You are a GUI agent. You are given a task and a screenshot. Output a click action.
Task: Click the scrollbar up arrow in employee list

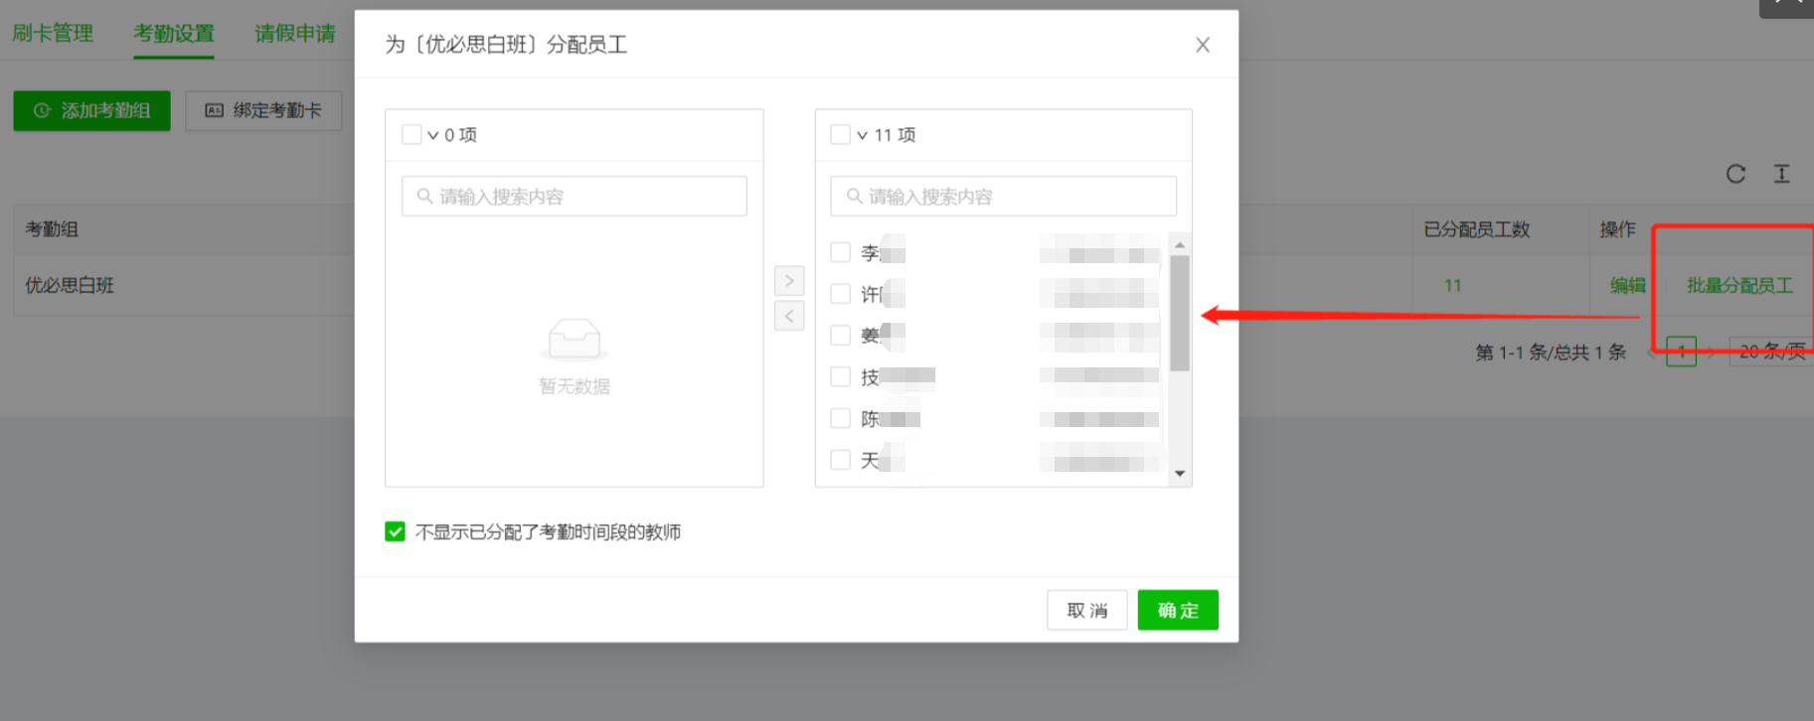tap(1180, 244)
